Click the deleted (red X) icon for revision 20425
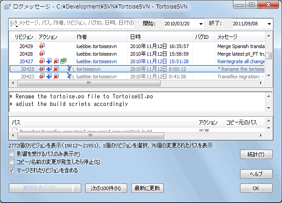This screenshot has height=203, width=282. coord(56,69)
